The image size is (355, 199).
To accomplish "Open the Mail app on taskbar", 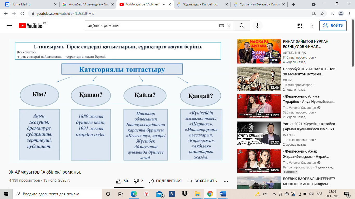I will pos(160,194).
